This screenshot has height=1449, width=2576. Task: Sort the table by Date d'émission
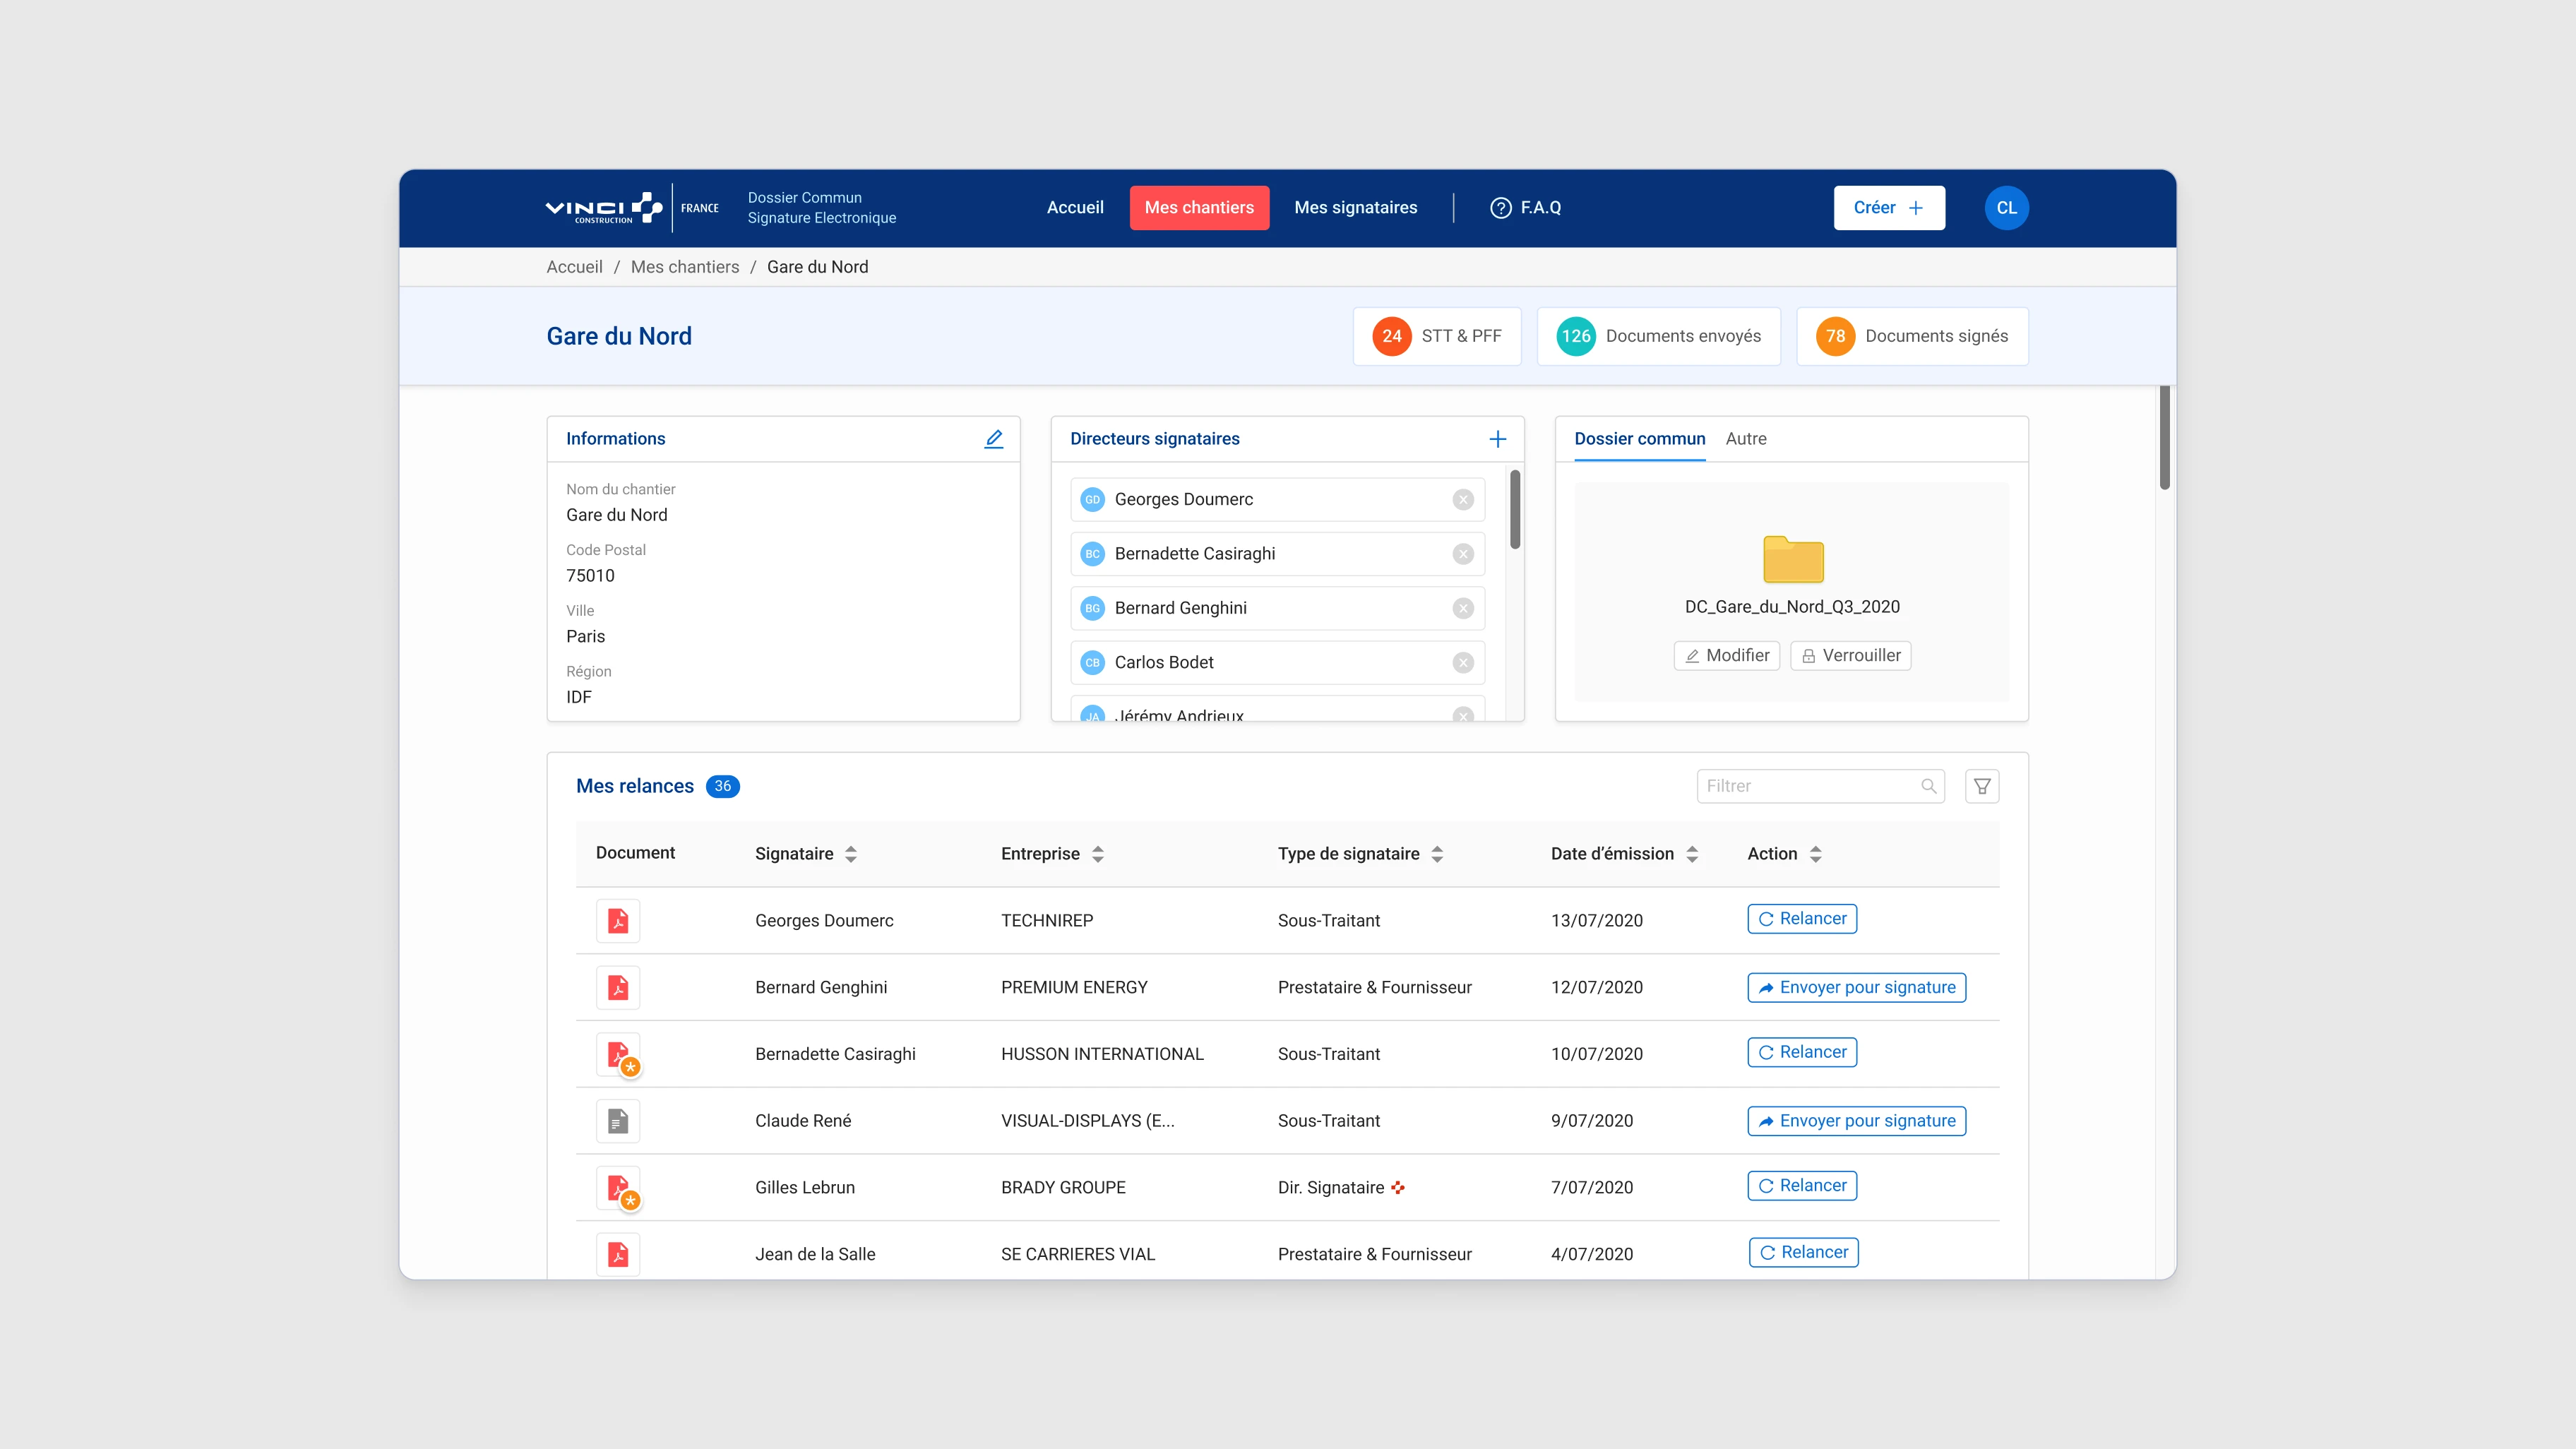(x=1691, y=853)
